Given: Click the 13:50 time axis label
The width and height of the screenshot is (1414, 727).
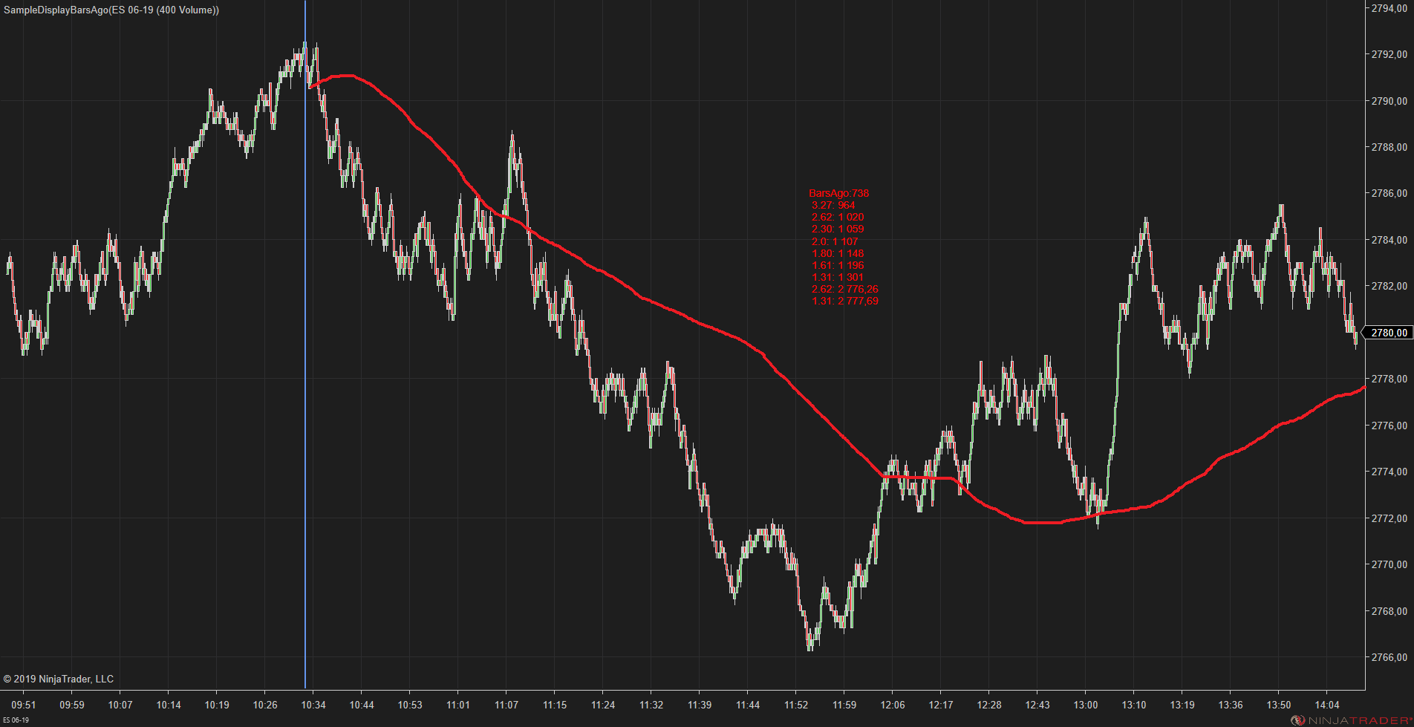Looking at the screenshot, I should tap(1279, 705).
